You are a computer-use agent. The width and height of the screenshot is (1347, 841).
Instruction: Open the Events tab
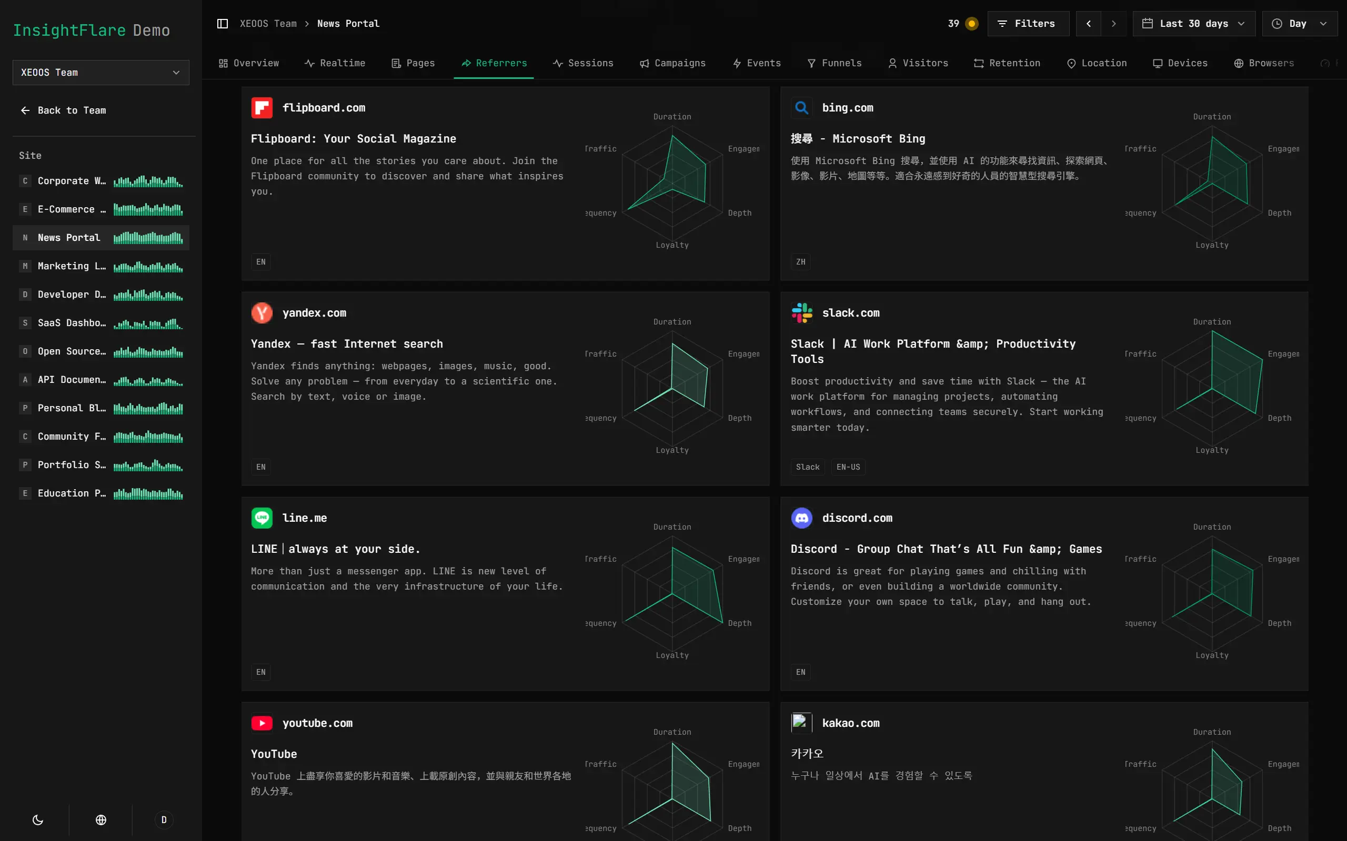point(756,63)
